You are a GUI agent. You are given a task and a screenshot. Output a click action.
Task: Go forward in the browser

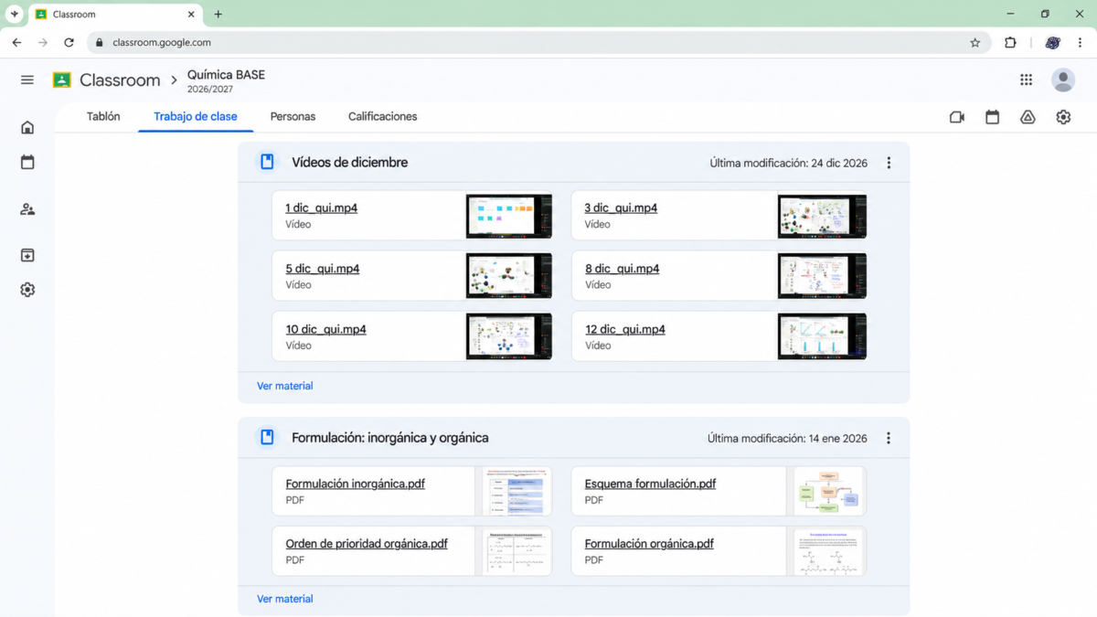pyautogui.click(x=42, y=42)
